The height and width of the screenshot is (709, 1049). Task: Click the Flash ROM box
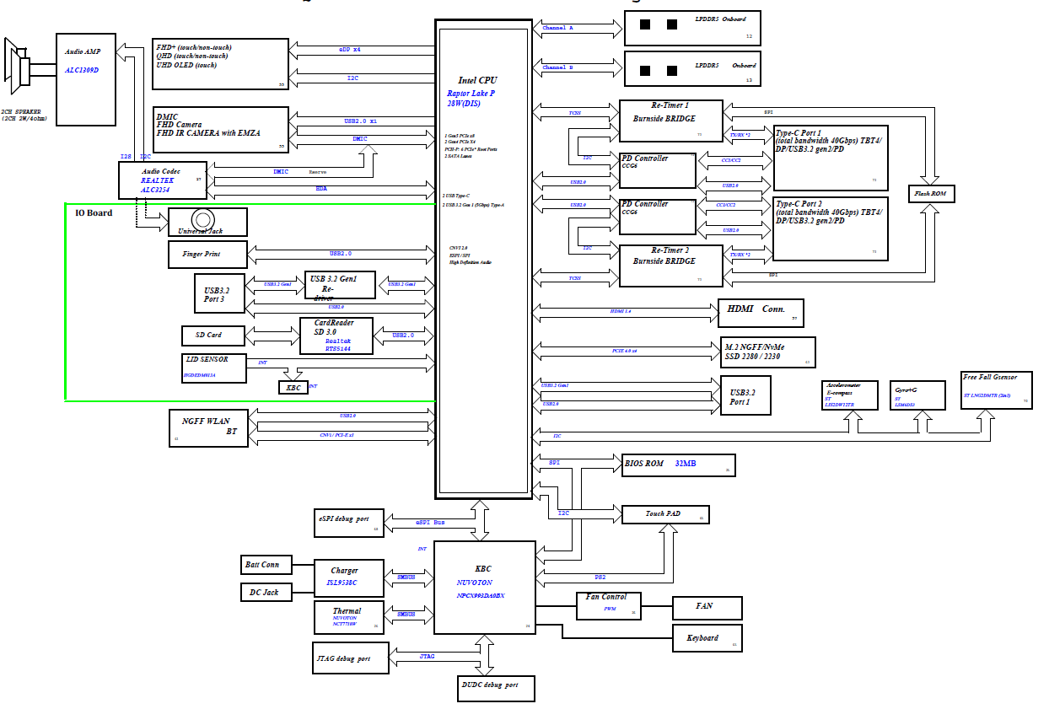pyautogui.click(x=932, y=195)
